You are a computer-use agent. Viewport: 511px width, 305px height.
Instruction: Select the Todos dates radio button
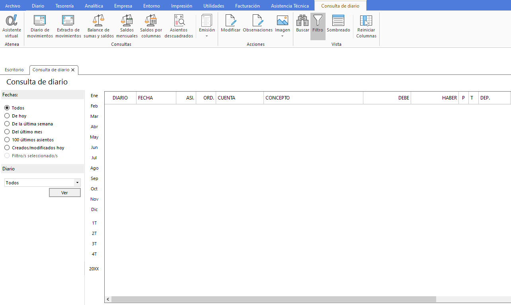click(7, 108)
